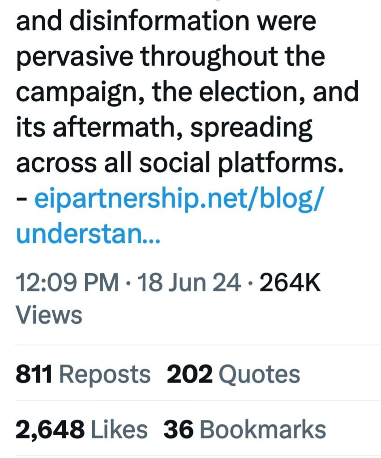This screenshot has height=458, width=381.
Task: Click the "its aftermath, spreading" text
Action: 164,128
